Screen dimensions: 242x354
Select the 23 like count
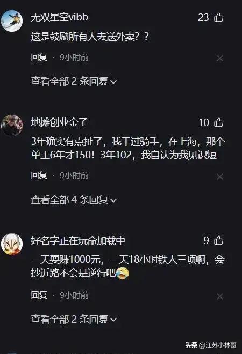coord(203,18)
